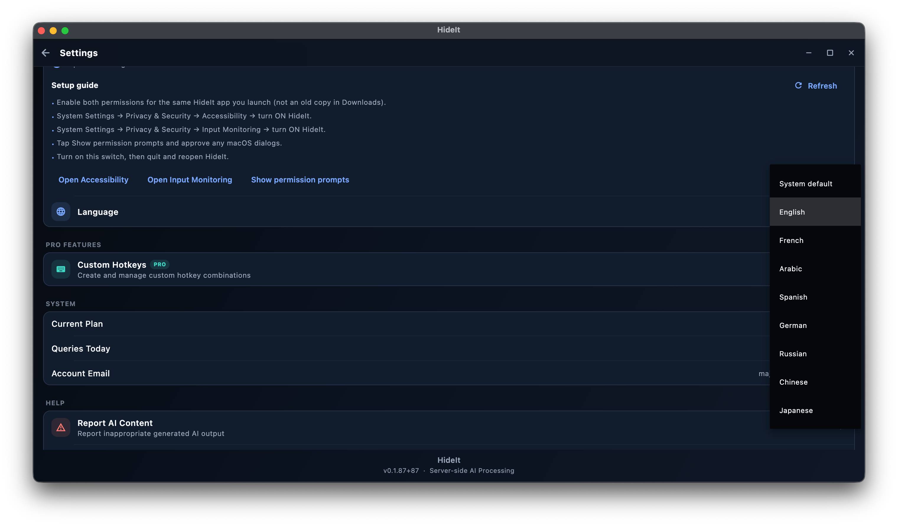Viewport: 898px width, 526px height.
Task: Click 'Create and manage custom hotkey combinations' text
Action: pos(164,275)
